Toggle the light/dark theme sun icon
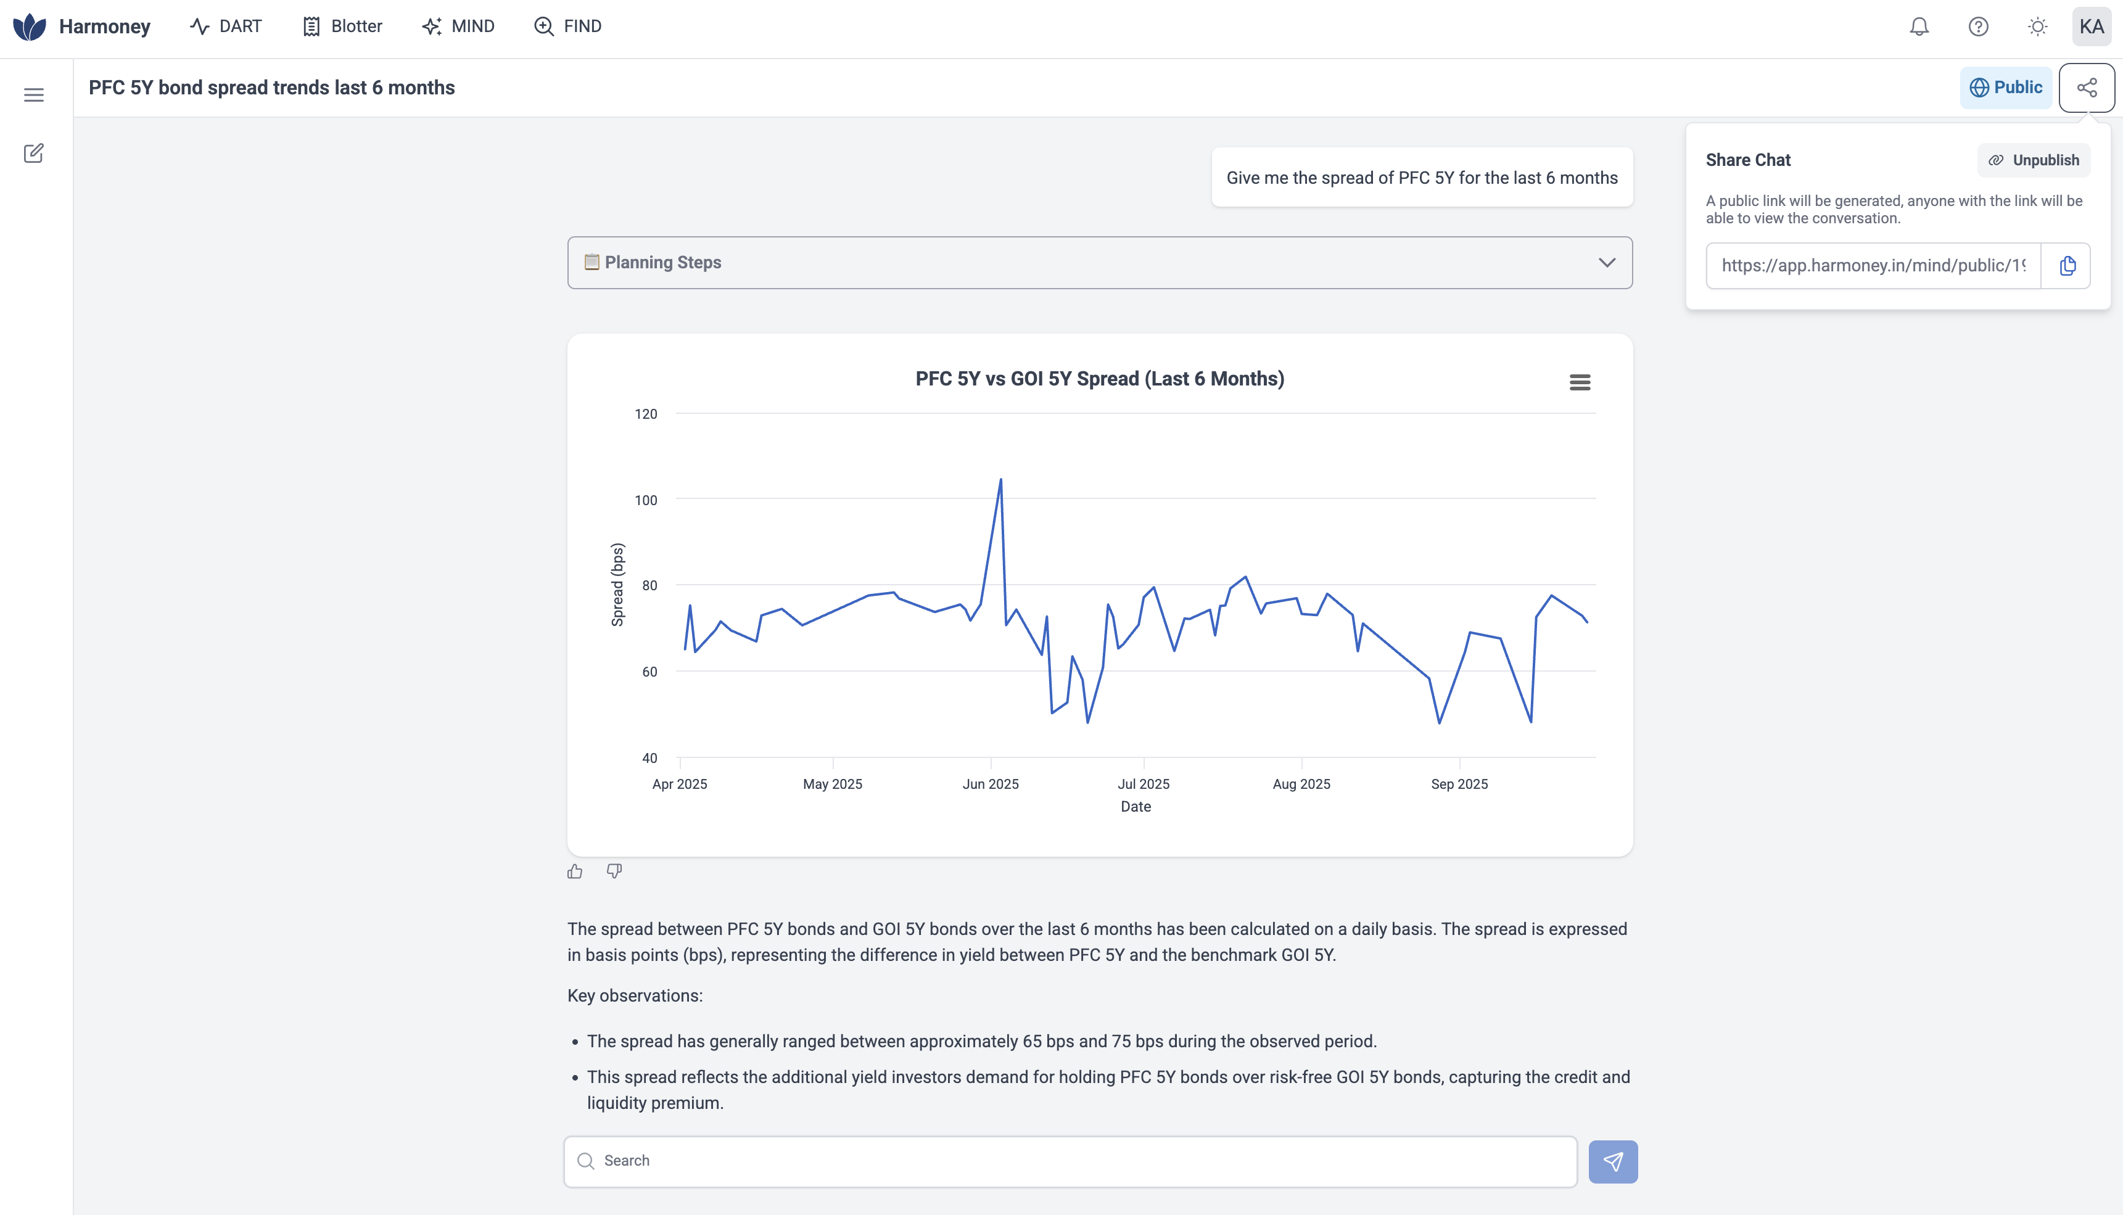 click(2037, 27)
